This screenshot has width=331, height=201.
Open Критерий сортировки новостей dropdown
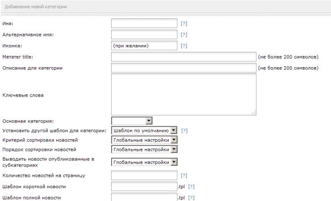click(x=144, y=140)
